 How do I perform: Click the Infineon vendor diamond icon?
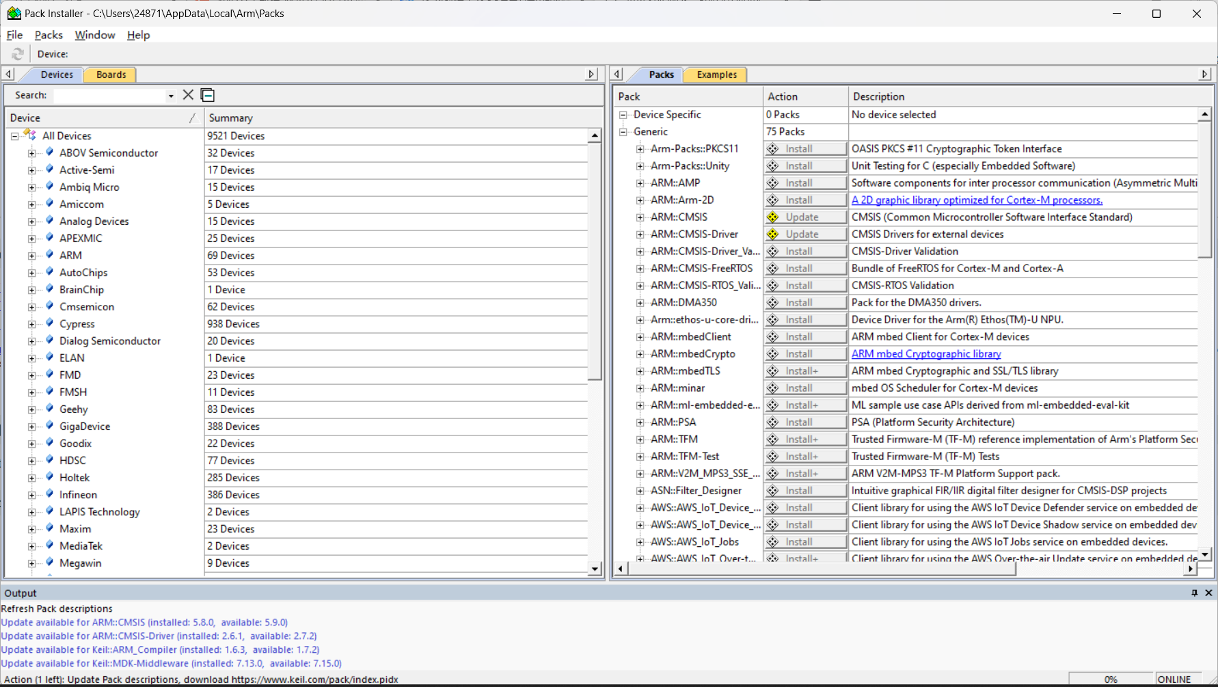49,494
